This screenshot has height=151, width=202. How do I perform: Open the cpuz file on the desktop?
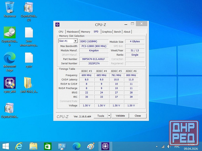29,60
